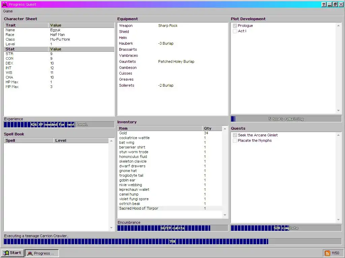Select the violet fungi spore item
The width and height of the screenshot is (345, 258).
(x=170, y=199)
